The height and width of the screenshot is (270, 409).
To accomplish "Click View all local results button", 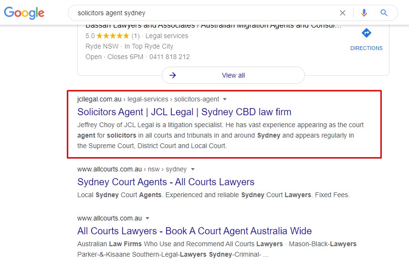I will click(233, 75).
